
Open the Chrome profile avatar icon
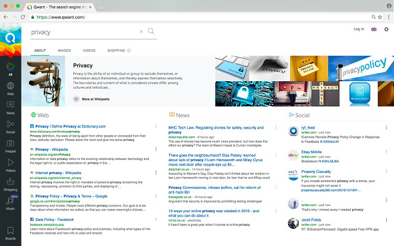coord(389,6)
